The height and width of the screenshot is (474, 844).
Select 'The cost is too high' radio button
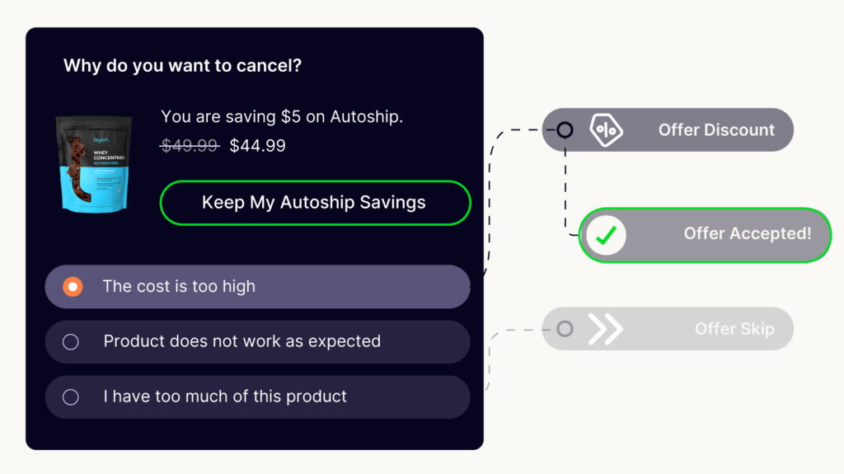click(x=73, y=287)
